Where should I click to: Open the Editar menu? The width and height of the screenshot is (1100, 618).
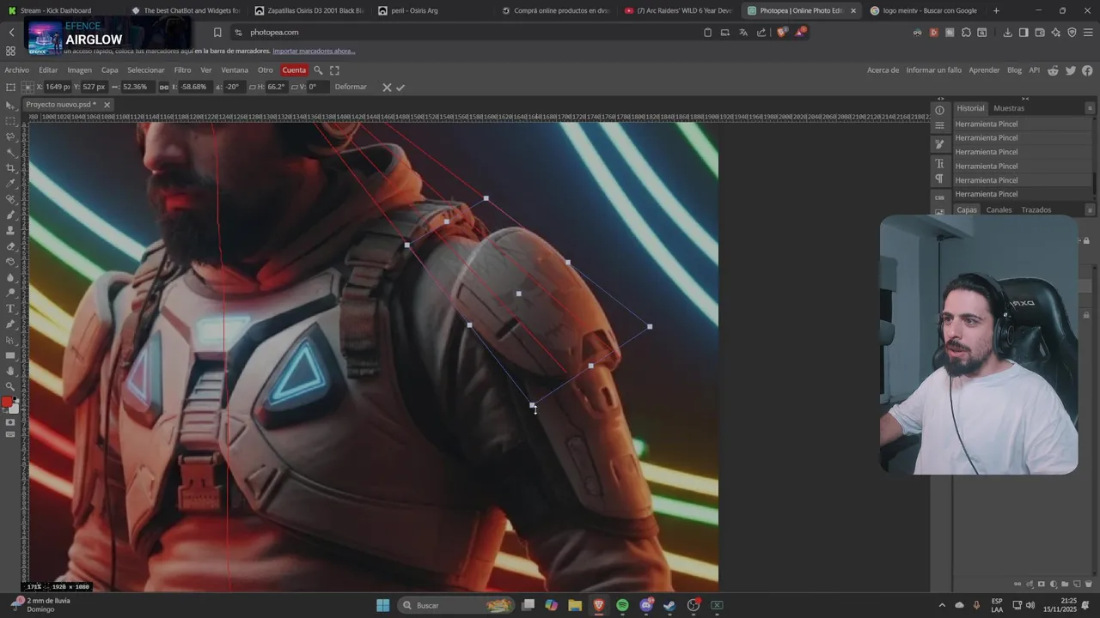[x=48, y=70]
